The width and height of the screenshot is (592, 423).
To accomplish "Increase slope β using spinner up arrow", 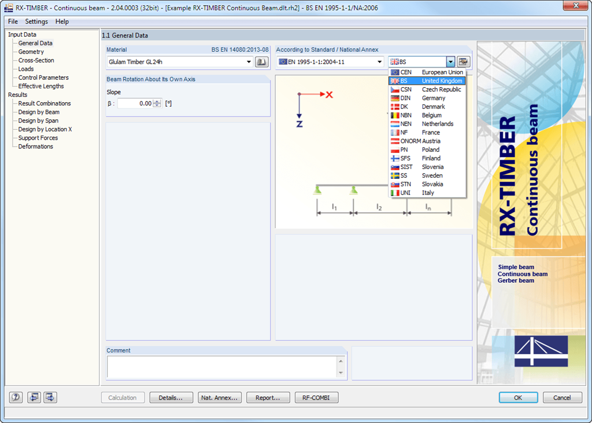I will coord(157,101).
